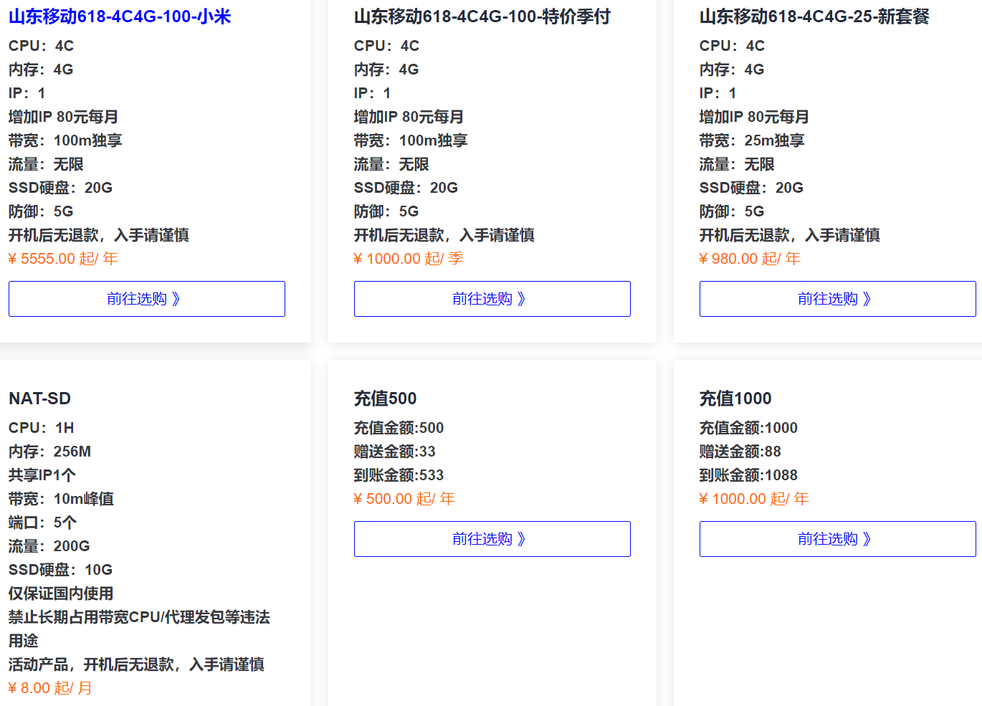Click 充值金额:1000 text
This screenshot has height=706, width=982.
tap(748, 428)
